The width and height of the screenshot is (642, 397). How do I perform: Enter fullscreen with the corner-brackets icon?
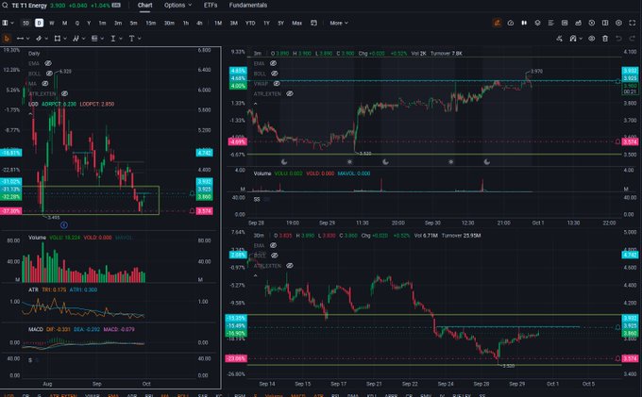[x=633, y=24]
